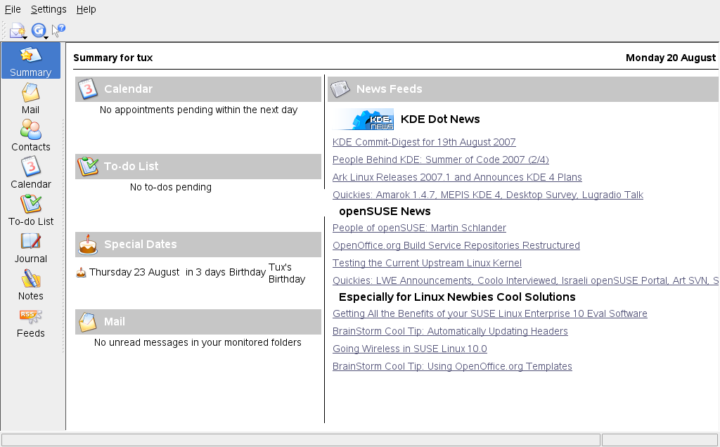
Task: Open the Help menu
Action: (86, 9)
